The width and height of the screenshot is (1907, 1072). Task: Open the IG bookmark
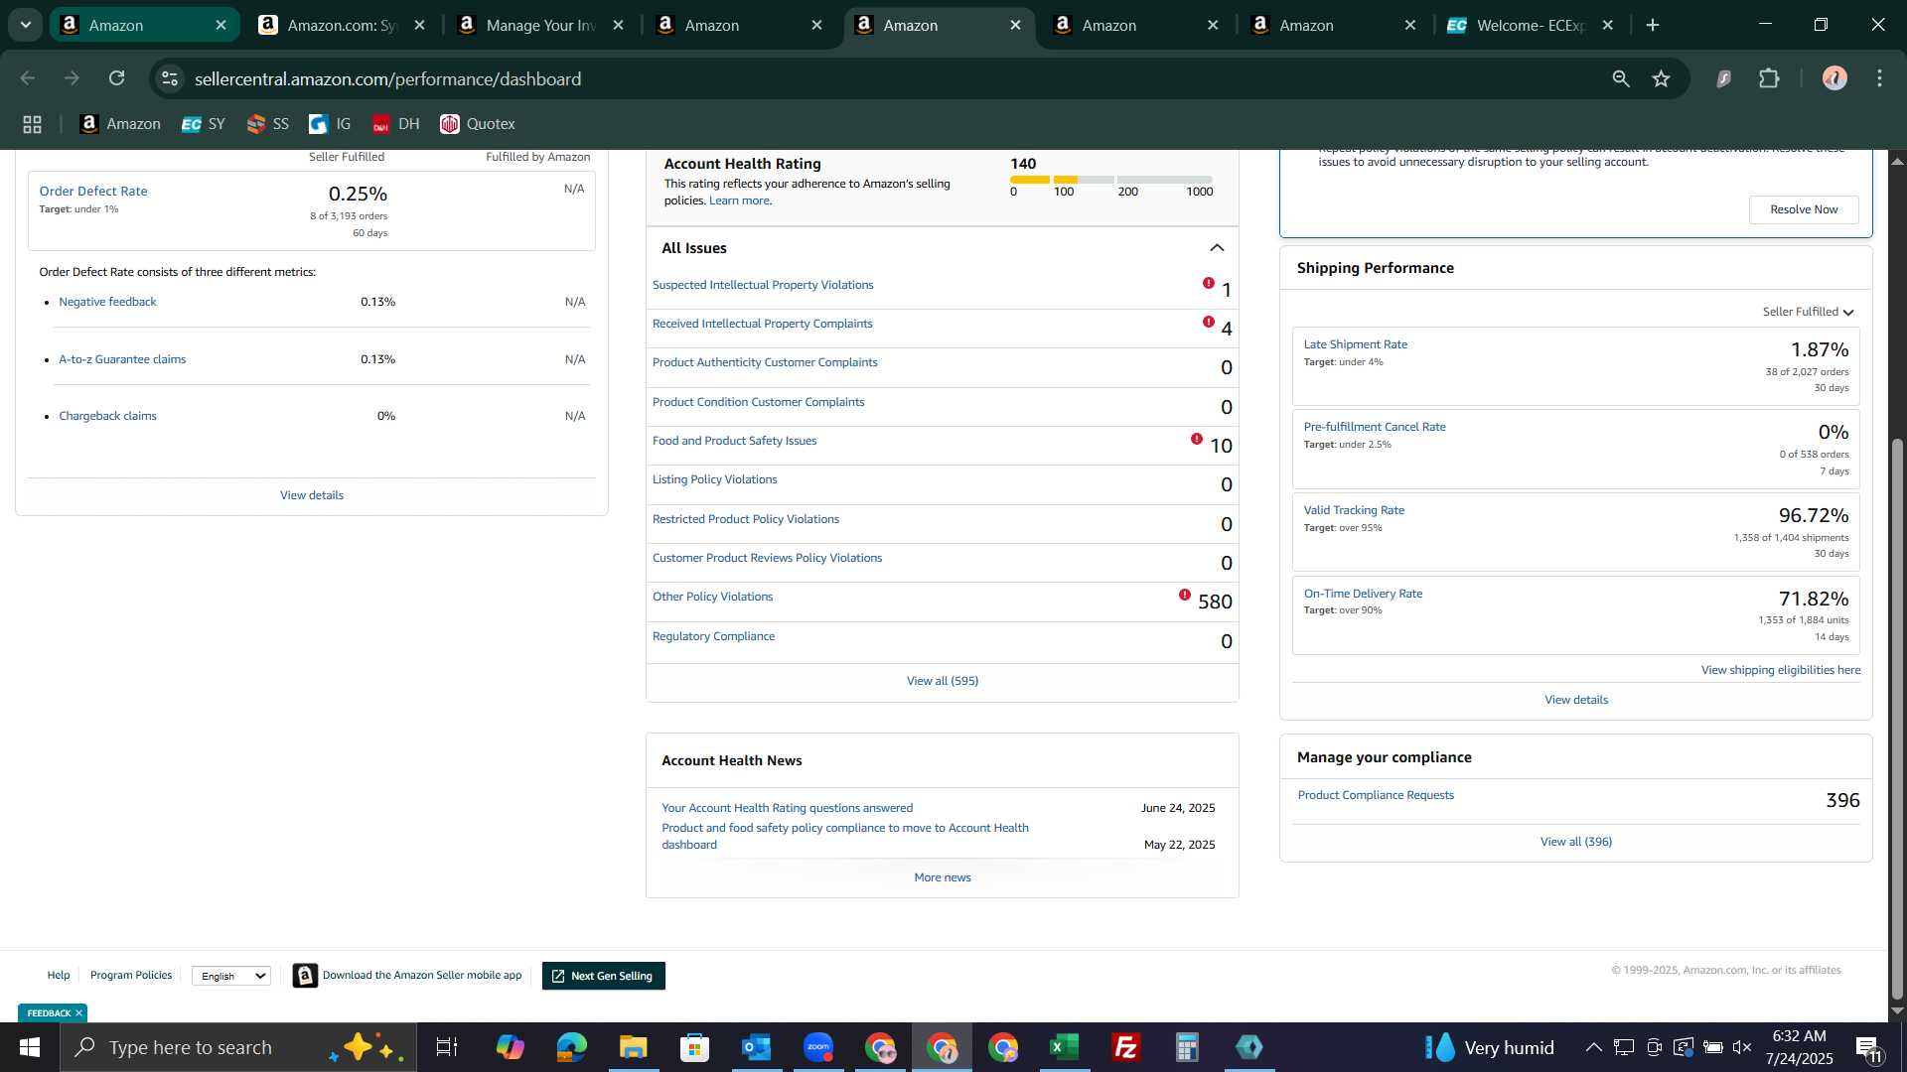click(330, 124)
